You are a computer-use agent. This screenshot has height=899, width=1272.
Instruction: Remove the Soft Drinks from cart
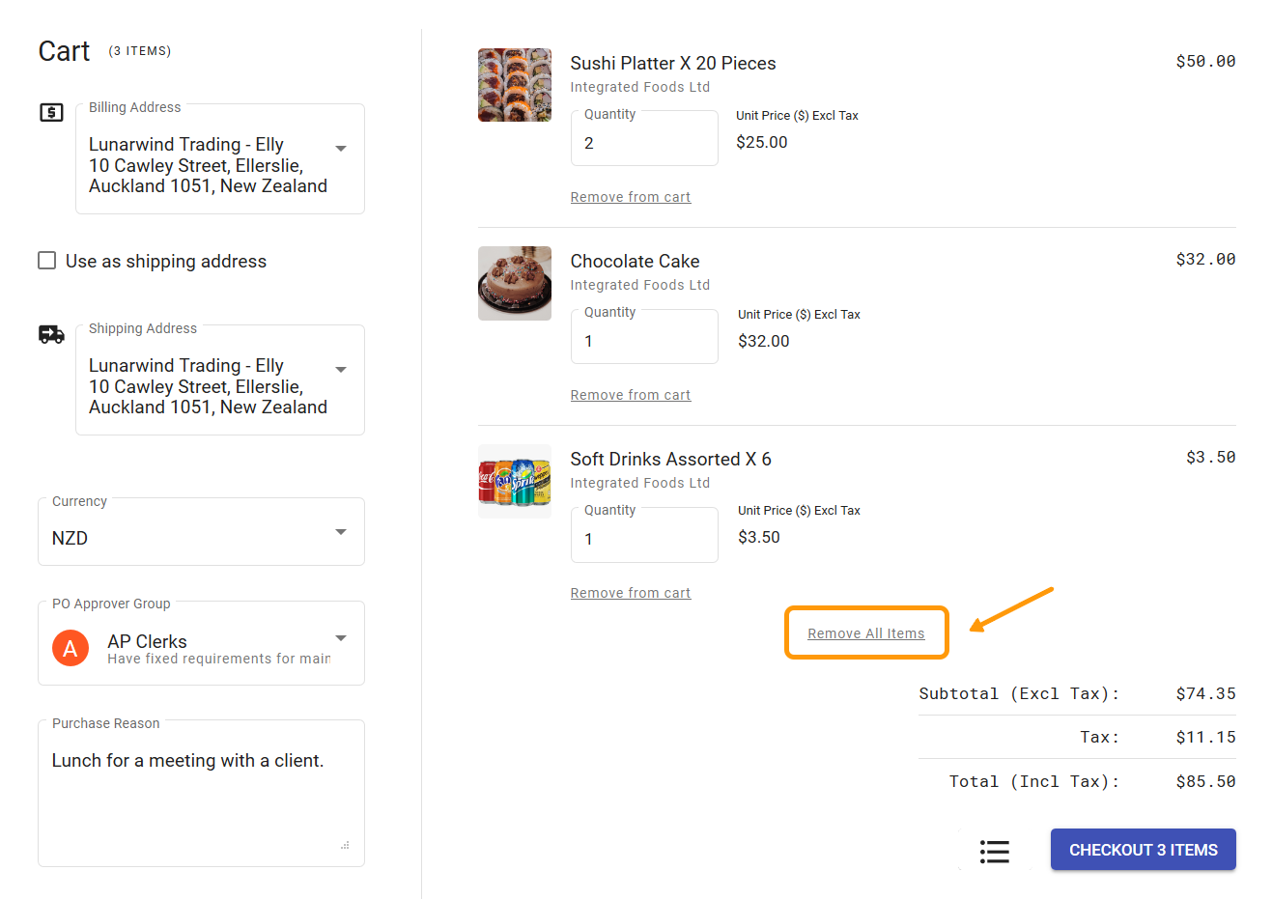pyautogui.click(x=630, y=592)
